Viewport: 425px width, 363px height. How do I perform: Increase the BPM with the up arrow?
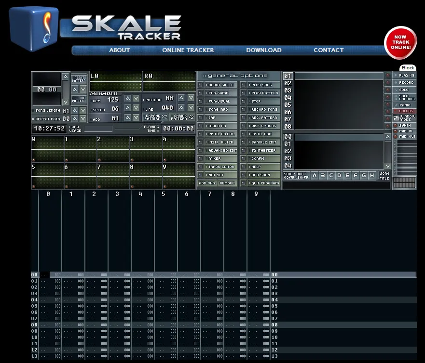[127, 99]
